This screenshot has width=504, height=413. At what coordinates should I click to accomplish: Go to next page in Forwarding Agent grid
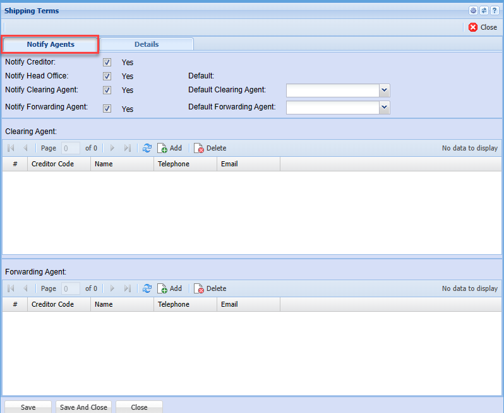coord(112,288)
